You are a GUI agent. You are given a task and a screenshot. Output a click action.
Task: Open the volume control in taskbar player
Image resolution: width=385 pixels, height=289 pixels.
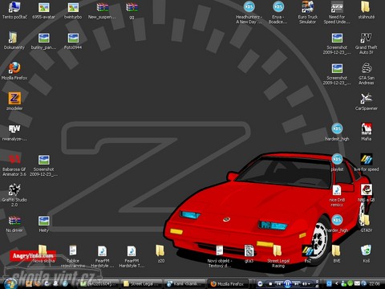point(306,283)
